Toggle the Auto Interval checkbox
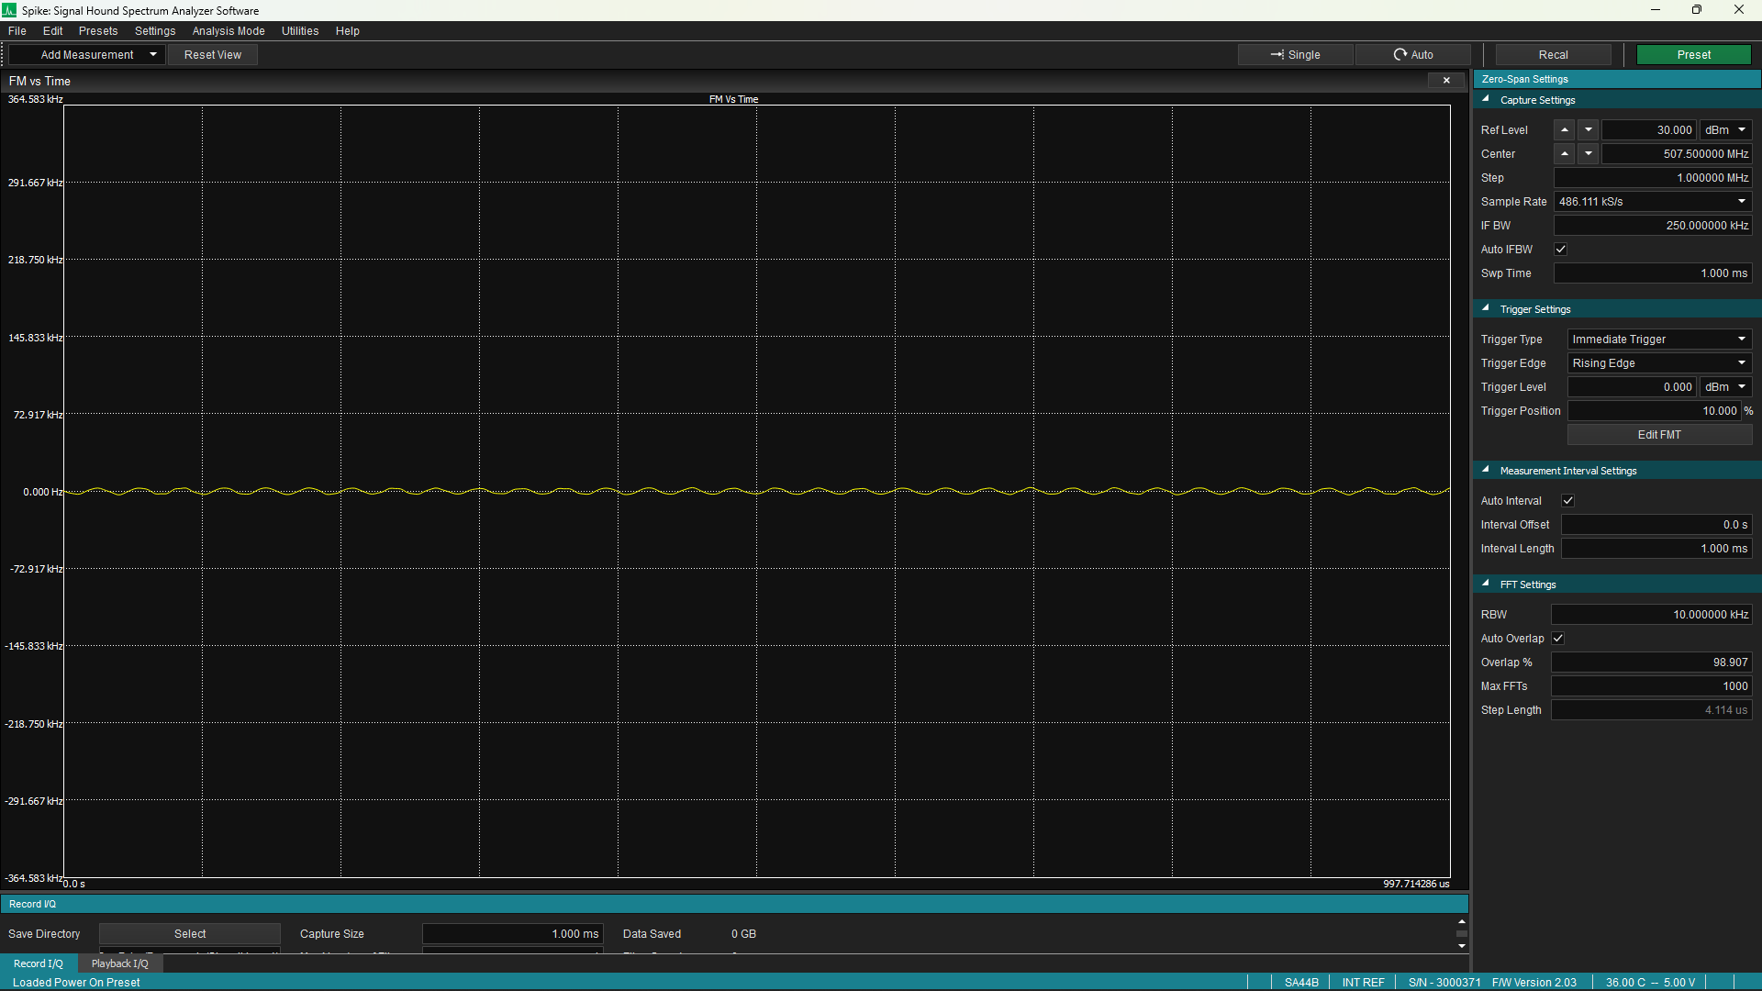 [x=1567, y=501]
